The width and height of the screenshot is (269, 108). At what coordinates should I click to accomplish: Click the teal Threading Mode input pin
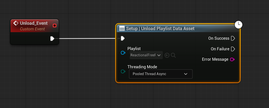[123, 72]
